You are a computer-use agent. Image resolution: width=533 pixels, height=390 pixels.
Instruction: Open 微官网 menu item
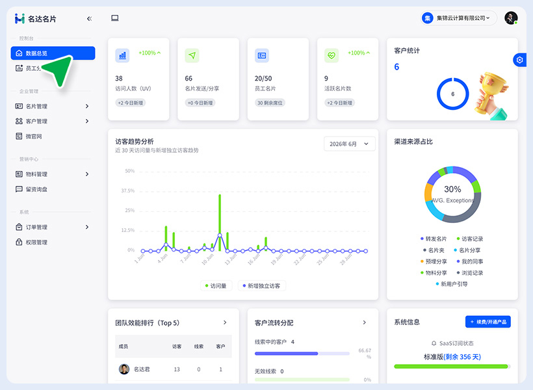[53, 136]
